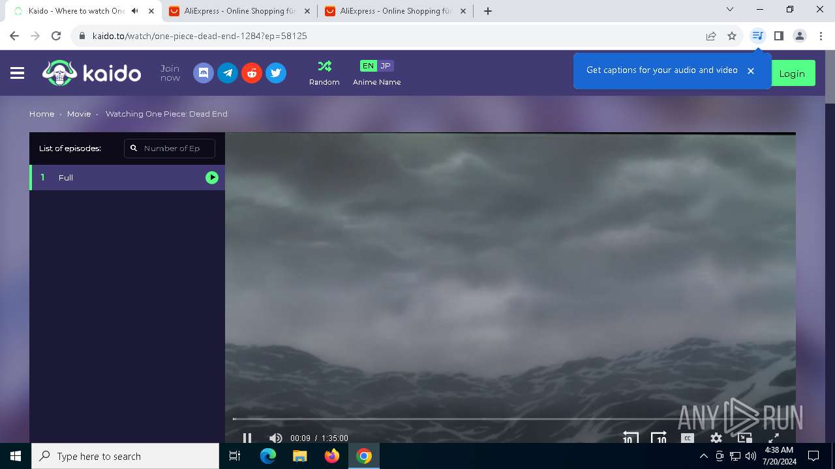The height and width of the screenshot is (469, 835).
Task: Switch anime name to JP
Action: click(x=386, y=66)
